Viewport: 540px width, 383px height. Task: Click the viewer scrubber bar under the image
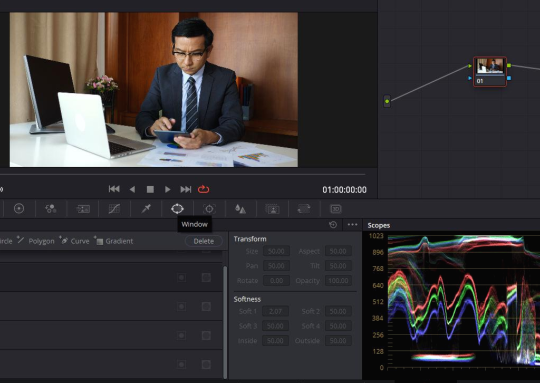point(182,174)
